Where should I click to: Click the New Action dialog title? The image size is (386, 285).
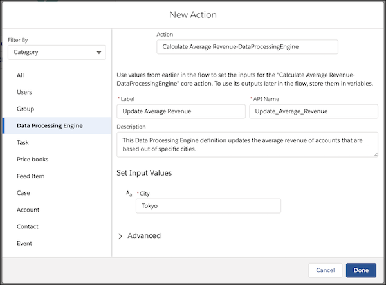pos(193,15)
